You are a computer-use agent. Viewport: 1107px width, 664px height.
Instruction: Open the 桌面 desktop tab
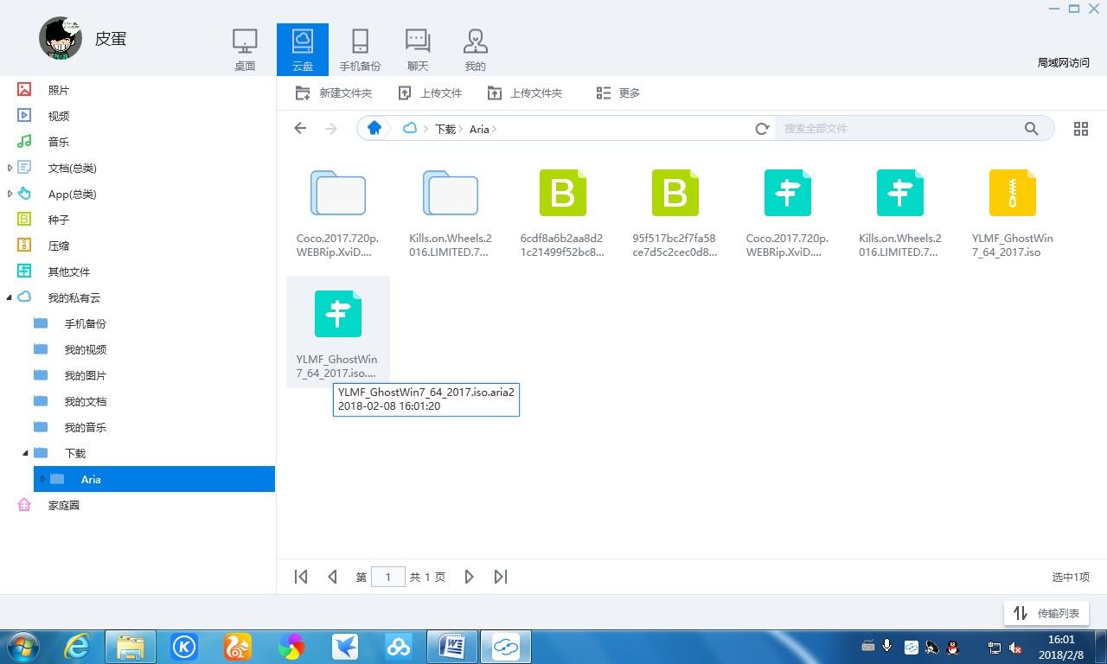coord(245,50)
